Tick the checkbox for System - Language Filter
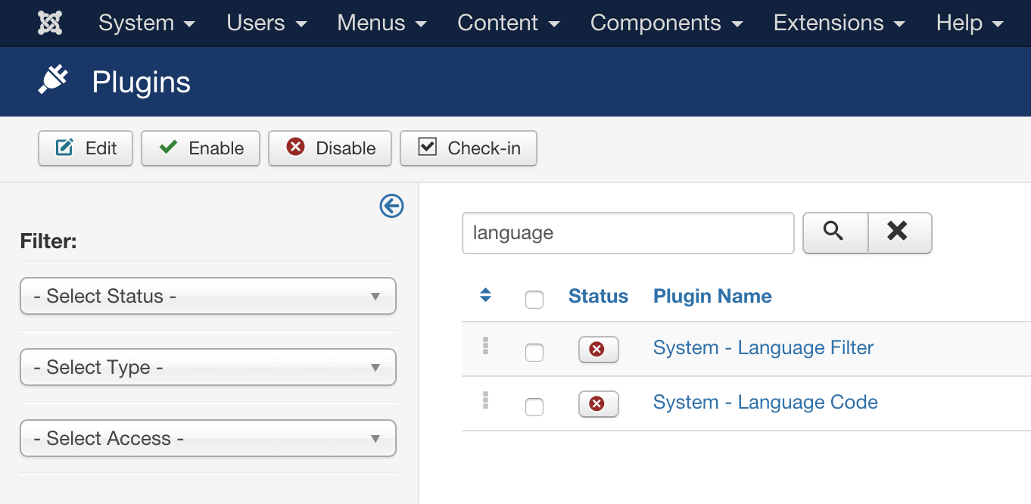The width and height of the screenshot is (1031, 504). pos(534,353)
